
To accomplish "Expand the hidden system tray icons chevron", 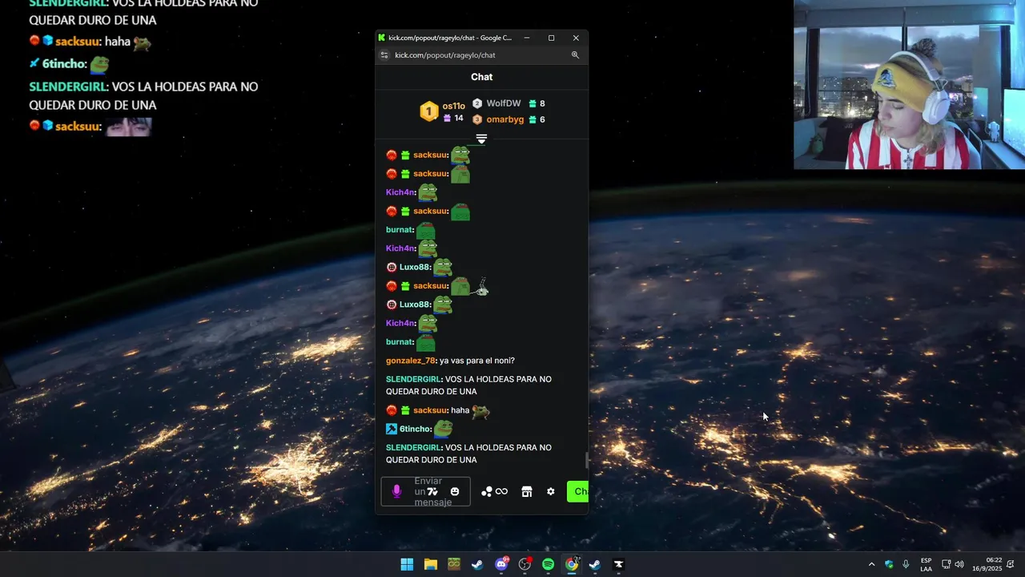I will [x=871, y=564].
